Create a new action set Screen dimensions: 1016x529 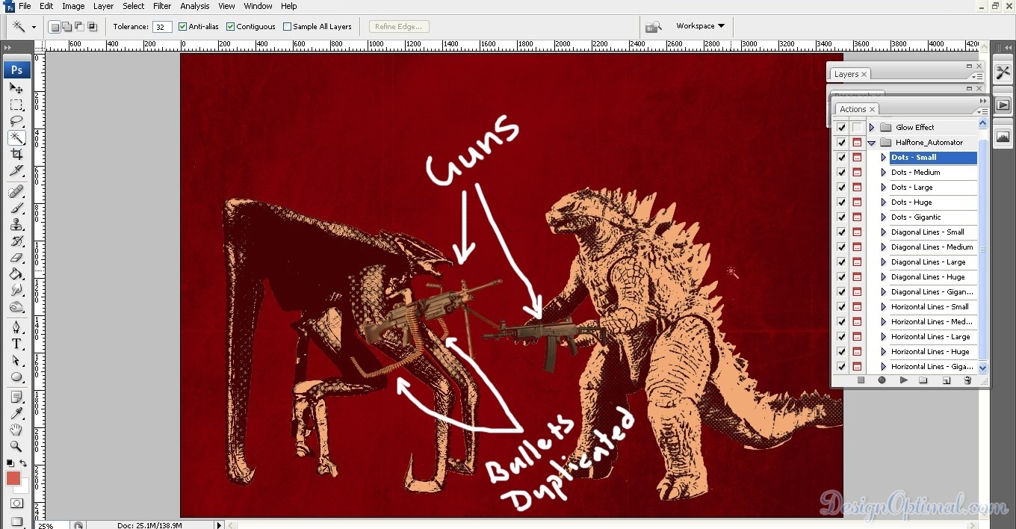pos(923,380)
